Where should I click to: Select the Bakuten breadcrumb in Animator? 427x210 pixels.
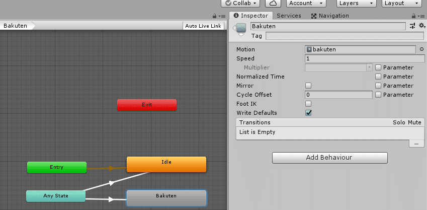[17, 26]
